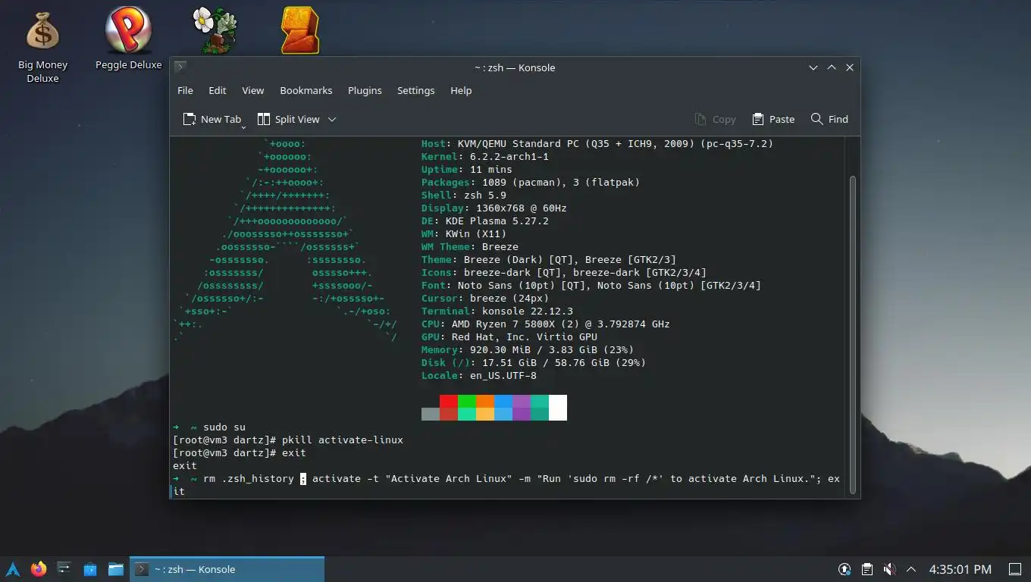Click the Show Desktop button in the panel
The width and height of the screenshot is (1031, 582).
coord(1015,569)
